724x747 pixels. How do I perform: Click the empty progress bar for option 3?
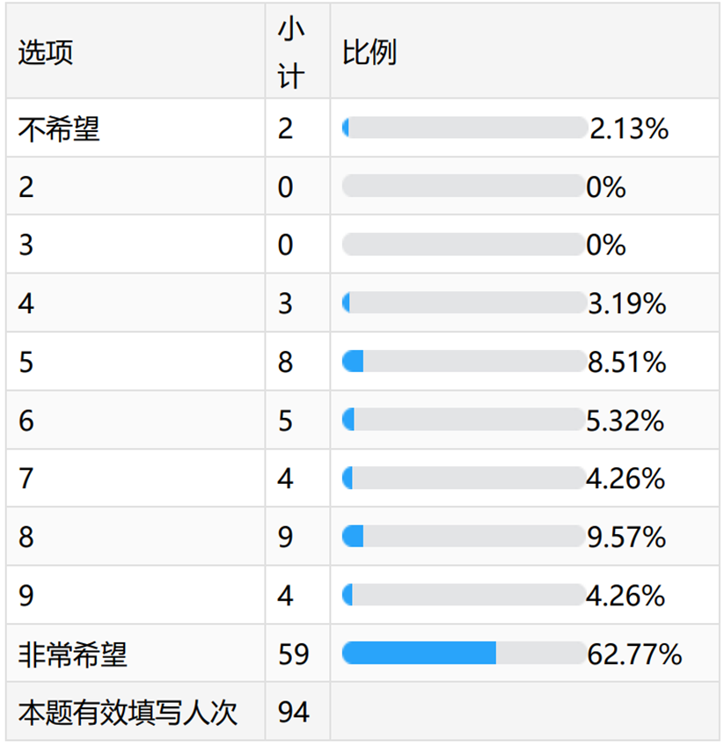pos(464,245)
